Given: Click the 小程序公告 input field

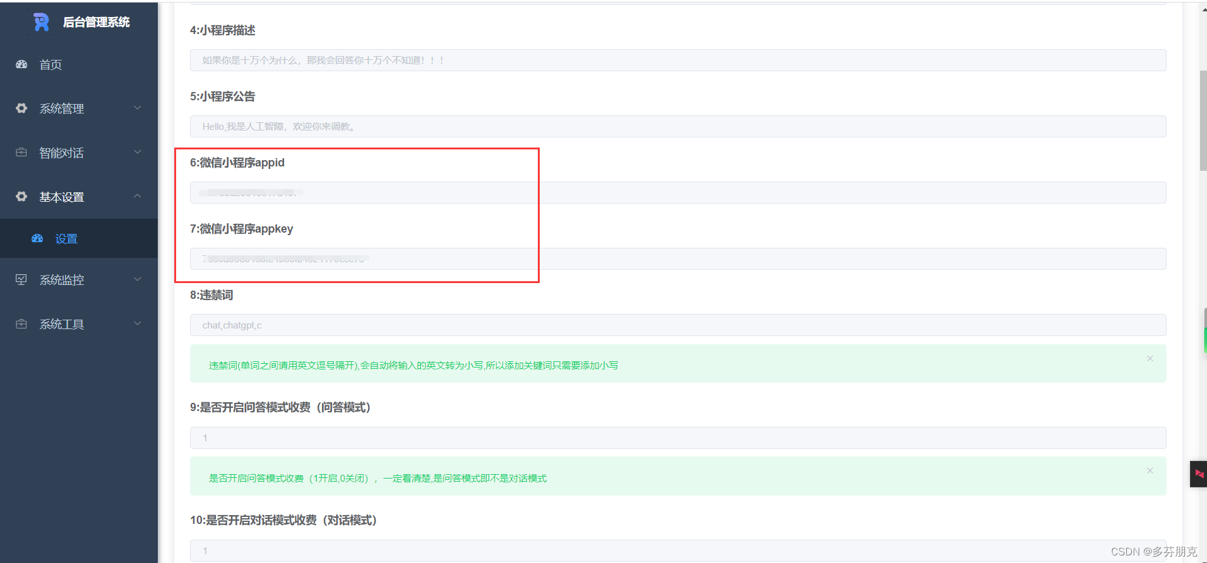Looking at the screenshot, I should click(x=678, y=127).
